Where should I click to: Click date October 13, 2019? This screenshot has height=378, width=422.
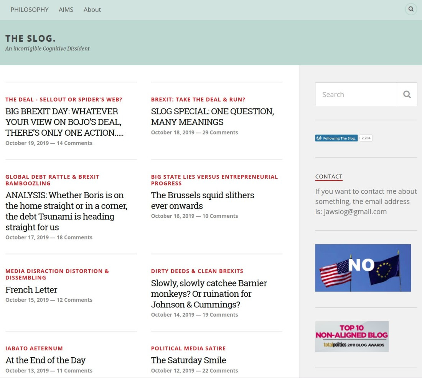pyautogui.click(x=27, y=370)
